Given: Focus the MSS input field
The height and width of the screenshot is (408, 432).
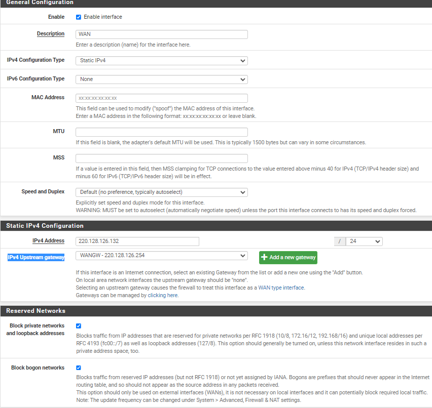Looking at the screenshot, I should click(161, 158).
